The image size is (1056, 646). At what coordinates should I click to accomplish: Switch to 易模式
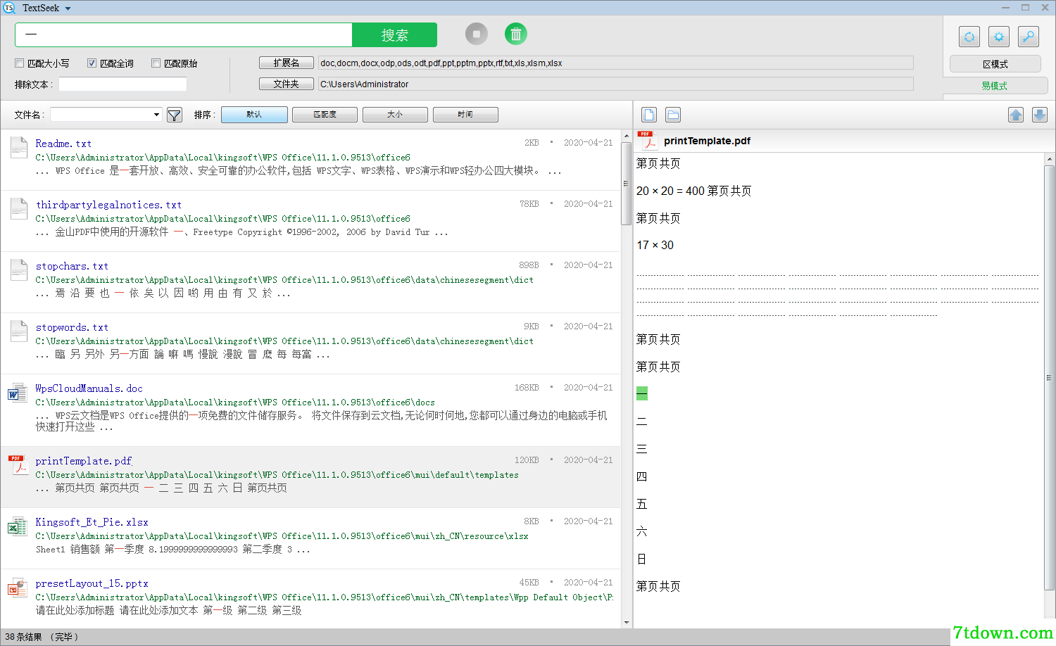click(x=995, y=86)
